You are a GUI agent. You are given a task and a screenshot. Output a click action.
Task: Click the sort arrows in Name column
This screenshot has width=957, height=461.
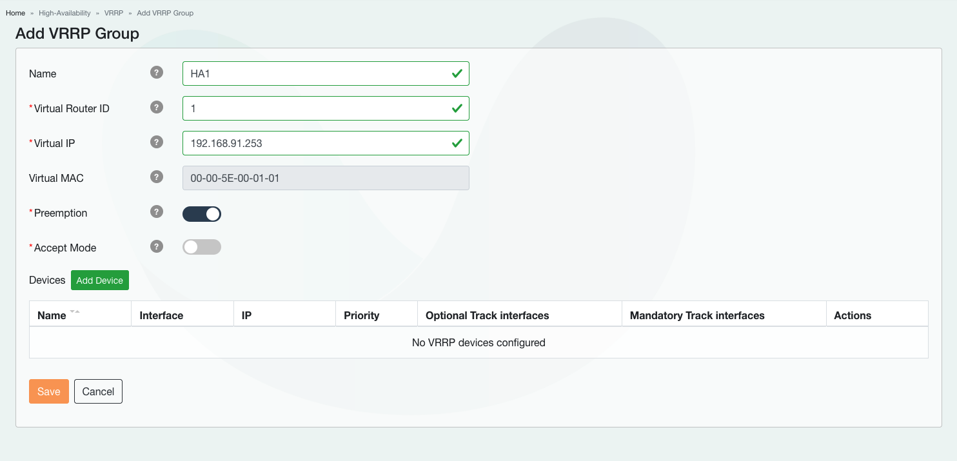(x=75, y=313)
